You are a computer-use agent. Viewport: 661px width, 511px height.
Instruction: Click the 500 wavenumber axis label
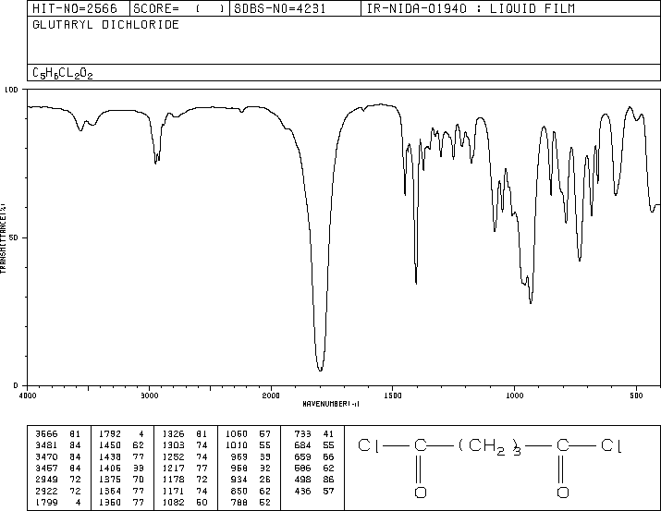[x=636, y=395]
